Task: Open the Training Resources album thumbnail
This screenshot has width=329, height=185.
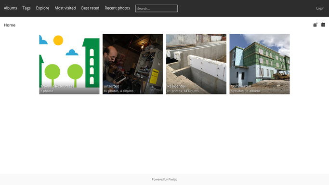Action: (x=69, y=64)
